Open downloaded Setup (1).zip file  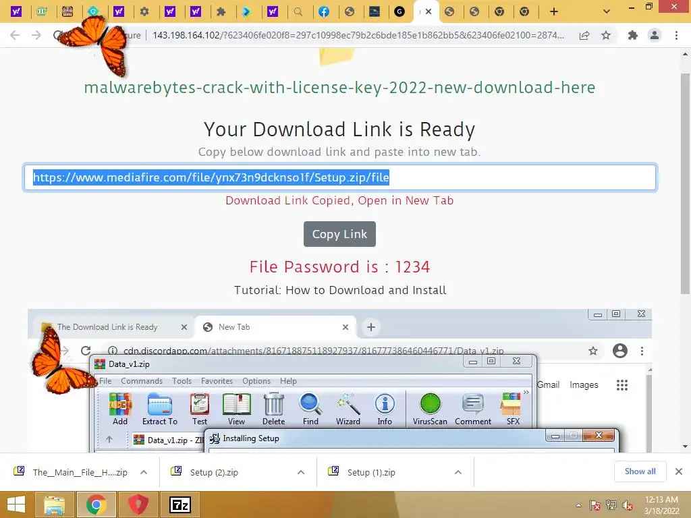(362, 472)
